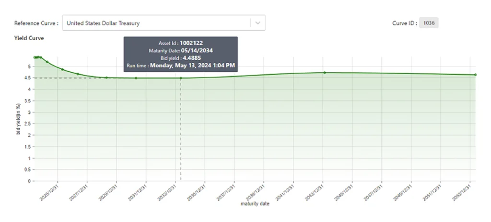Select the last data point near 2053/12/31

(475, 75)
